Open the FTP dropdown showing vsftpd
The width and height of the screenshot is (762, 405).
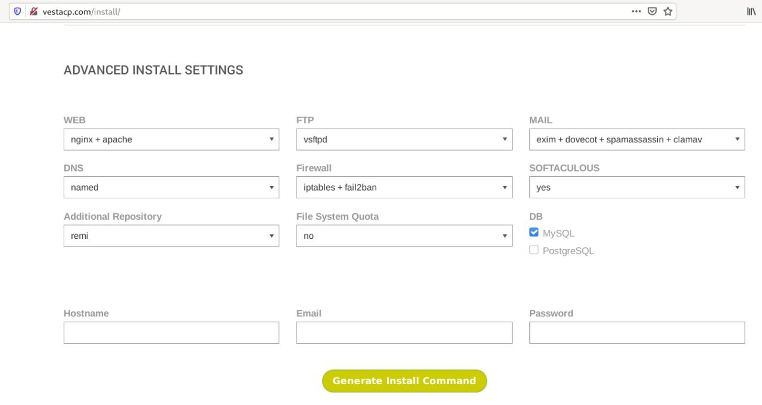[x=404, y=139]
